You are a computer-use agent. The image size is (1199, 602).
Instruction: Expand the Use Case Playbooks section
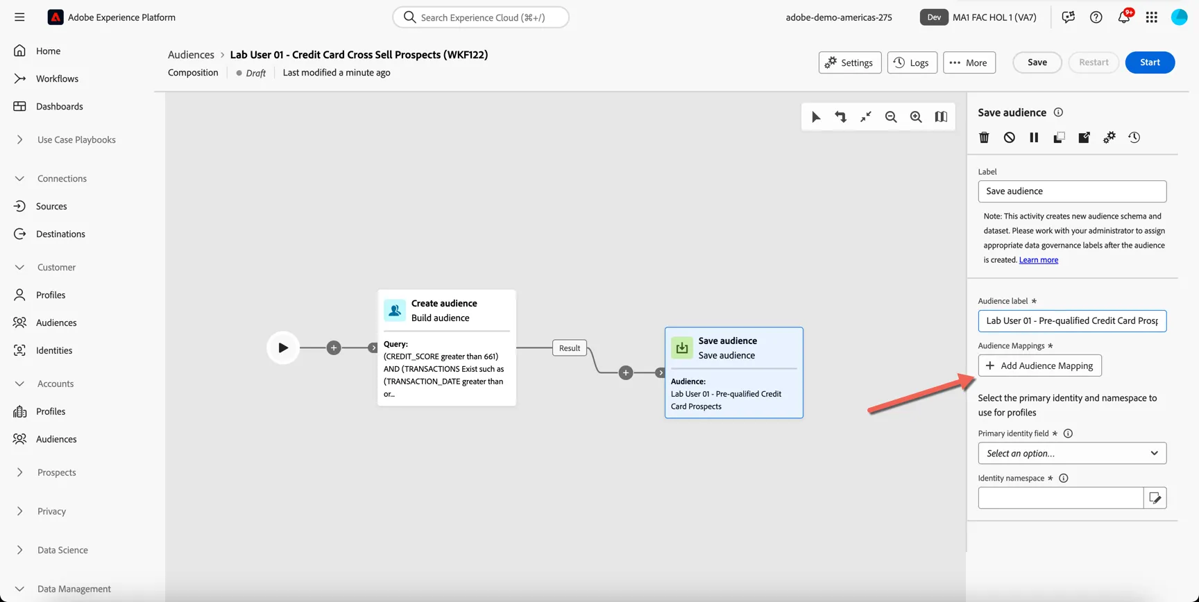pos(19,139)
